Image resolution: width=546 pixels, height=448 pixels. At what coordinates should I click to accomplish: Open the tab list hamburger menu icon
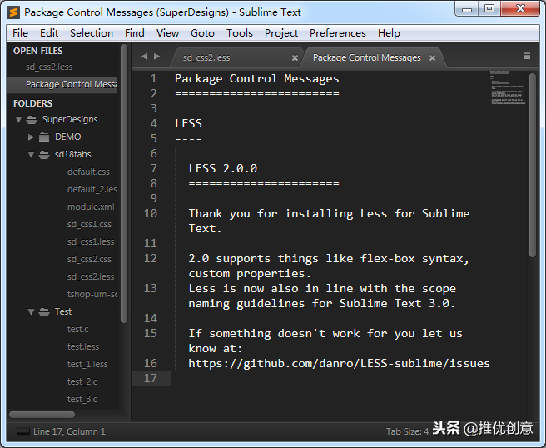527,56
